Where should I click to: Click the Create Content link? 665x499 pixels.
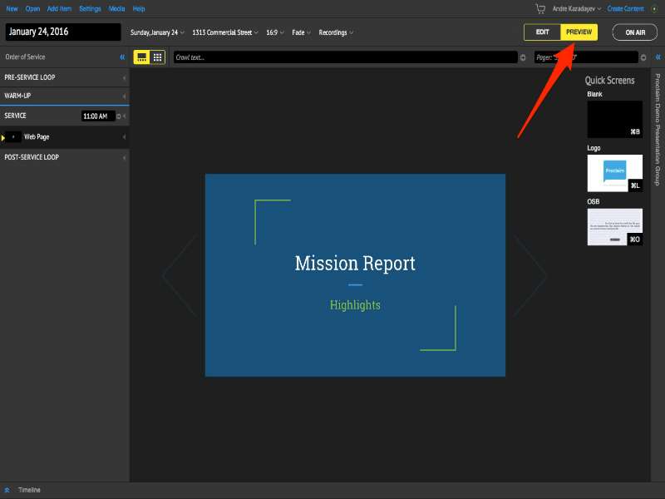[x=626, y=8]
